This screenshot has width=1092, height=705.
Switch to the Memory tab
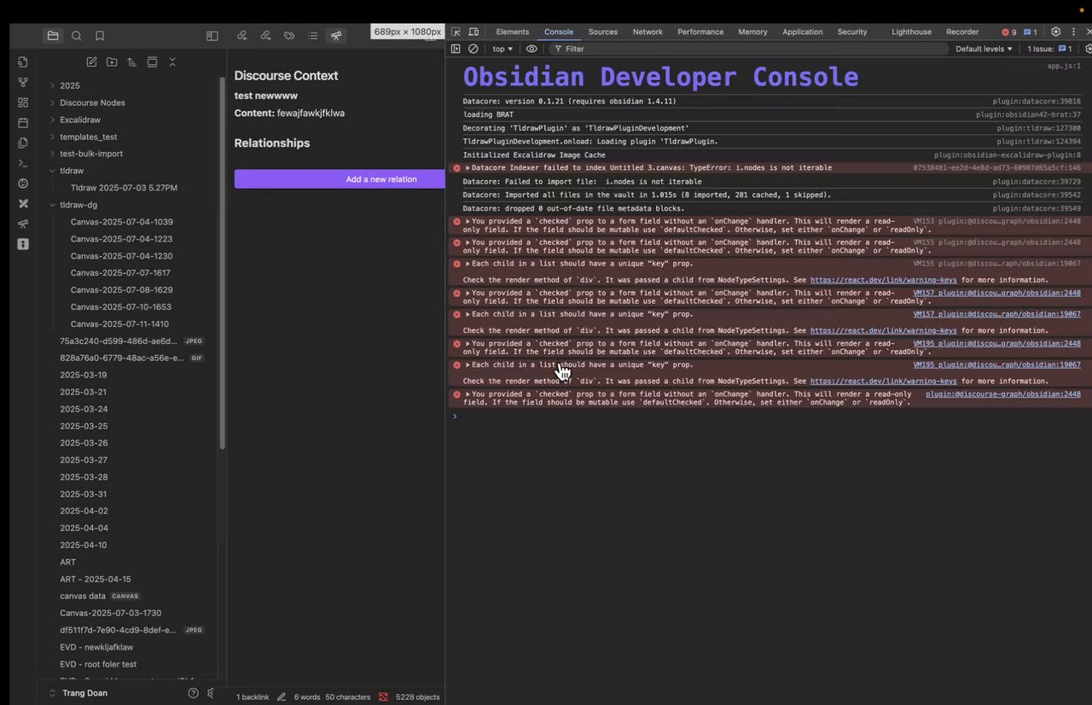[752, 32]
